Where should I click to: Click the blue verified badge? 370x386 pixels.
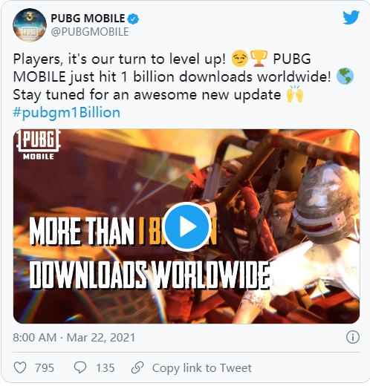click(x=134, y=19)
